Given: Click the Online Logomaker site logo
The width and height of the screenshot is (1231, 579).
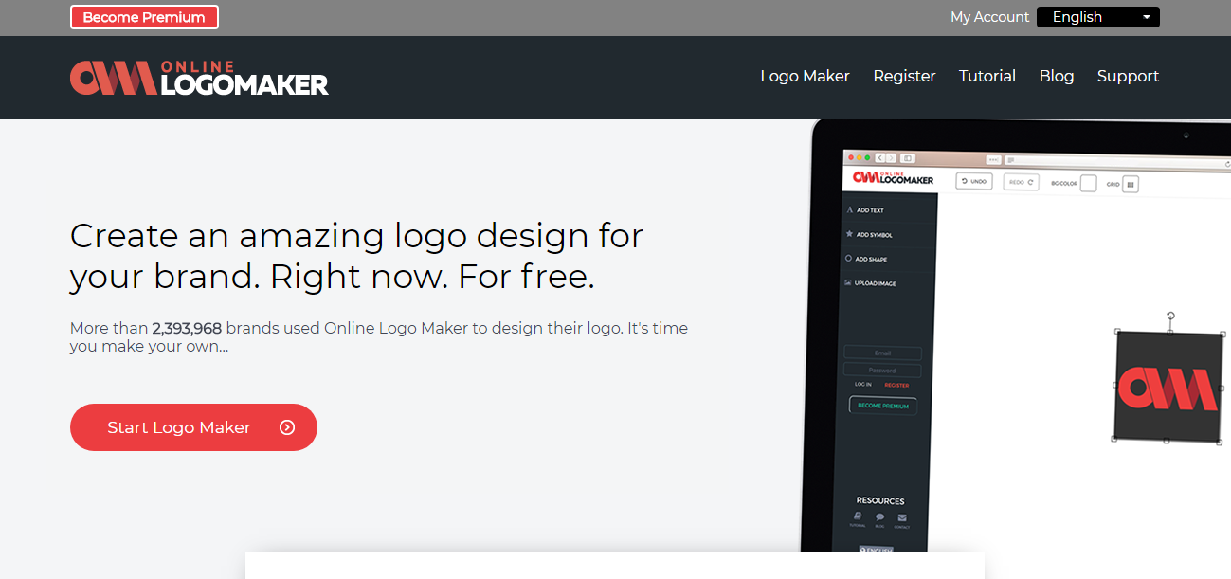Looking at the screenshot, I should [x=199, y=78].
